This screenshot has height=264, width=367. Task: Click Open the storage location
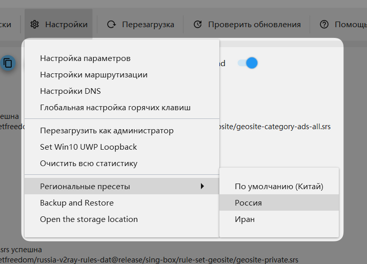pos(89,219)
